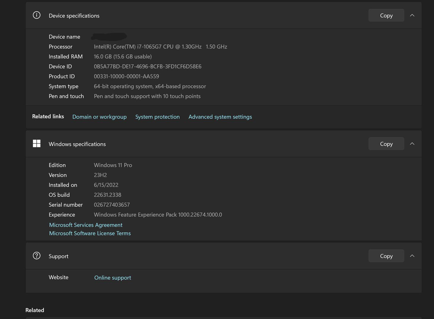Image resolution: width=434 pixels, height=319 pixels.
Task: Click the Installed on date 6/15/2022
Action: tap(106, 185)
